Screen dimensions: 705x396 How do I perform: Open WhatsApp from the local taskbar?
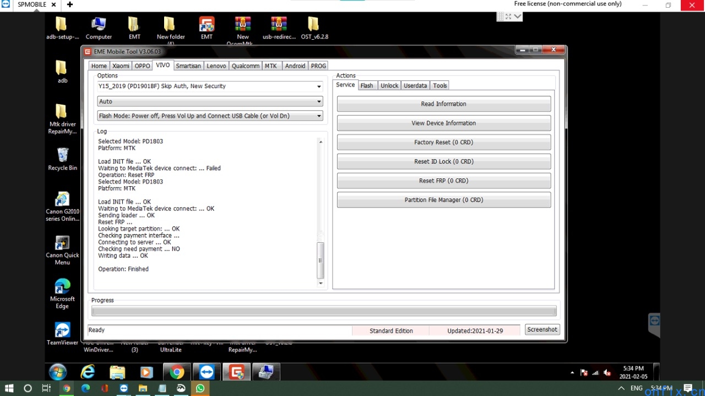[x=200, y=388]
